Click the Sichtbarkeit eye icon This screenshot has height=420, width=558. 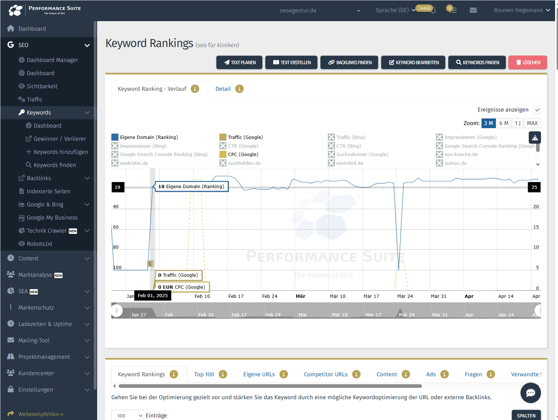click(22, 86)
